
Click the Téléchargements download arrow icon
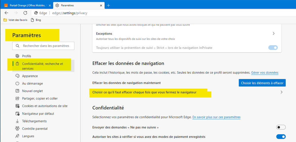point(17,121)
